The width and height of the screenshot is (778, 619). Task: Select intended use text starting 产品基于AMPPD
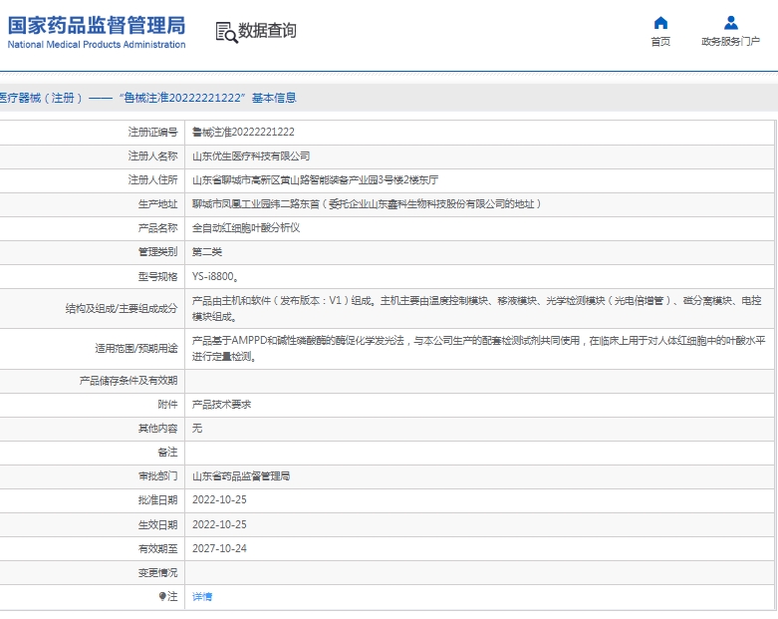coord(479,349)
